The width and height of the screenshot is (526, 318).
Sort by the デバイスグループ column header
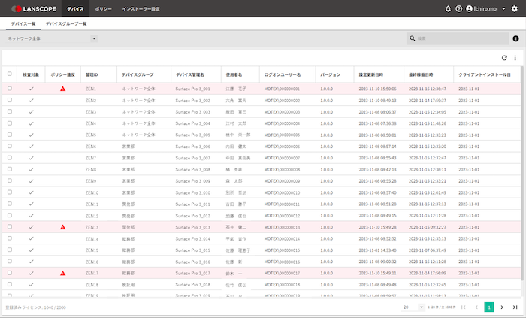pyautogui.click(x=138, y=75)
